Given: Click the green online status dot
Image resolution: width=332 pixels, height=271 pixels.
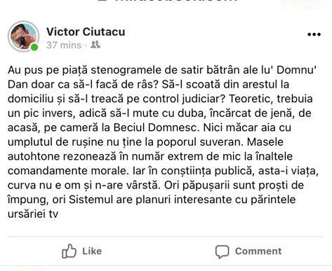Looking at the screenshot, I should pos(34,47).
